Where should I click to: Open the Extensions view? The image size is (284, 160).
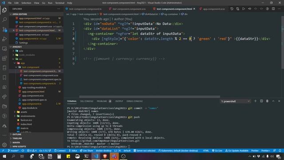4,58
